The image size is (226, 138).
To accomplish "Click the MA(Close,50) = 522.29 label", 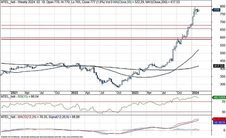I will pyautogui.click(x=129, y=2).
